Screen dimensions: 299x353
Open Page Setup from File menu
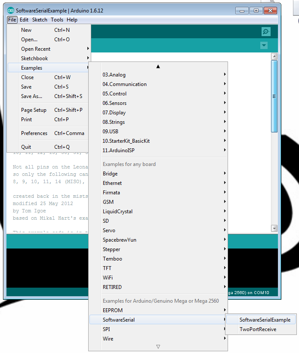pos(49,110)
